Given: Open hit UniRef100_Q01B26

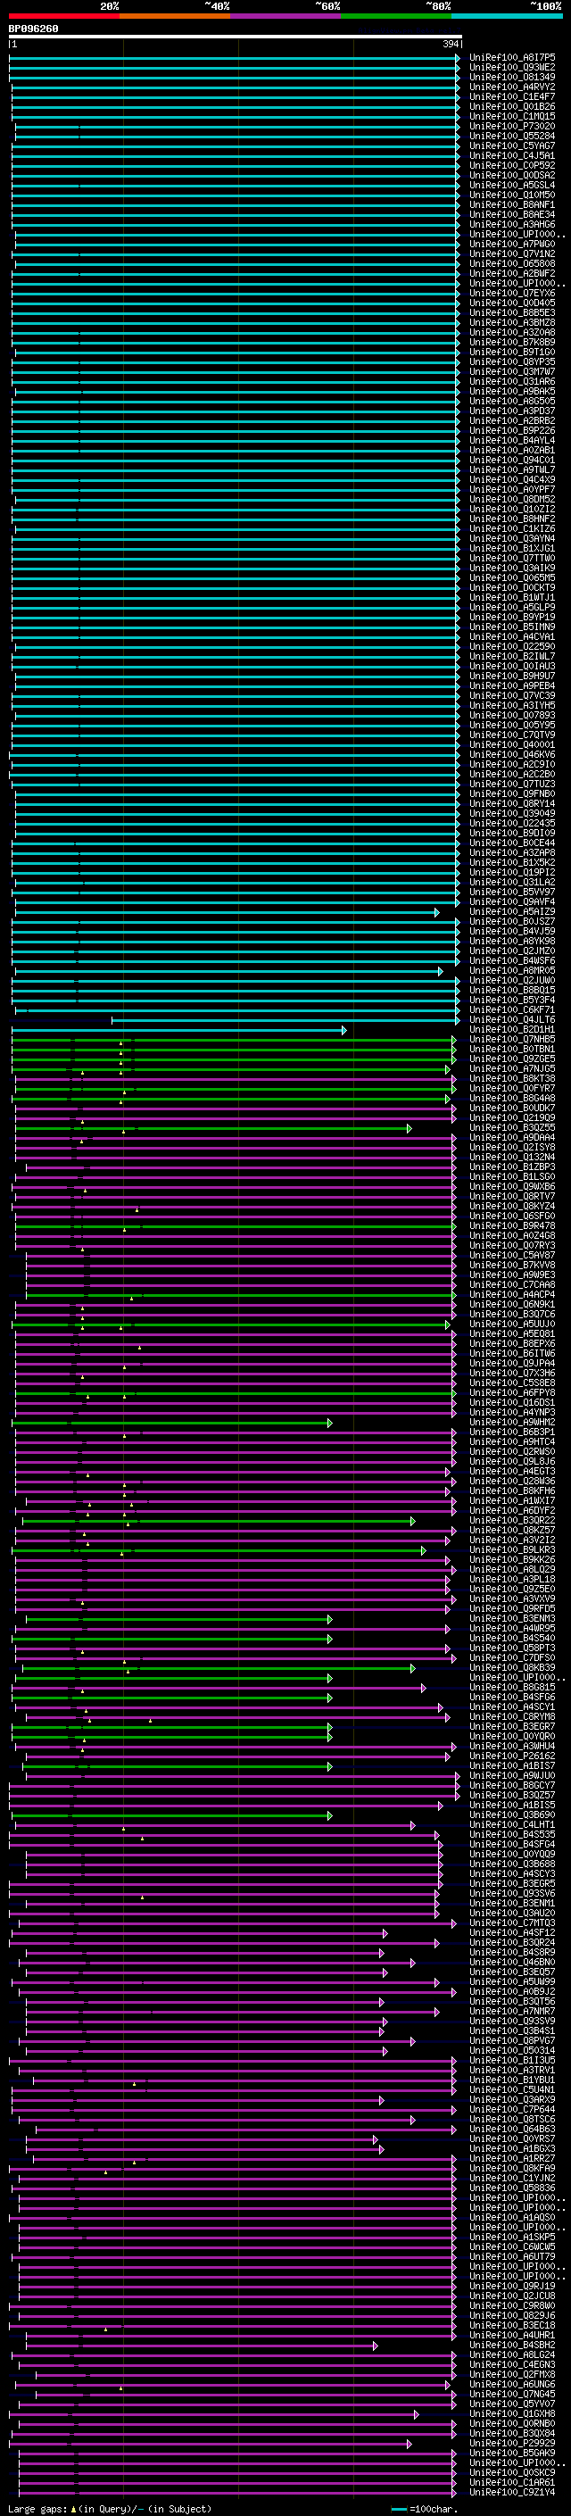Looking at the screenshot, I should coord(512,106).
